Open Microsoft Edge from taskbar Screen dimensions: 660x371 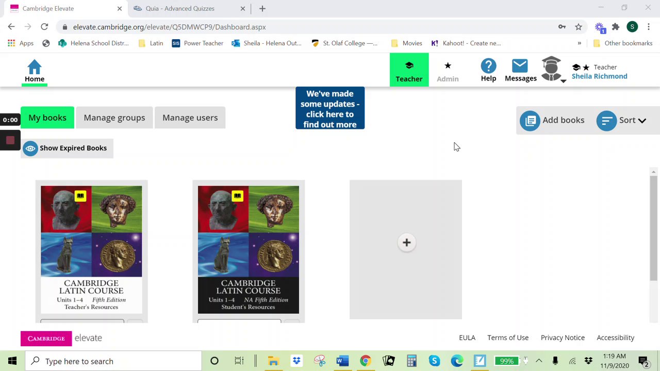point(457,361)
